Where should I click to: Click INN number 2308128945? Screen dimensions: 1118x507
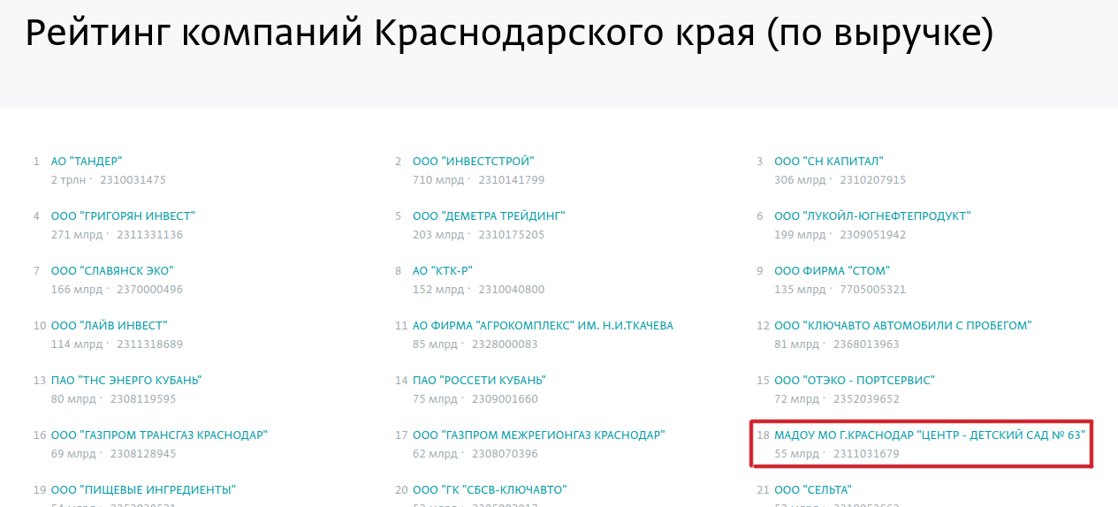pos(143,454)
